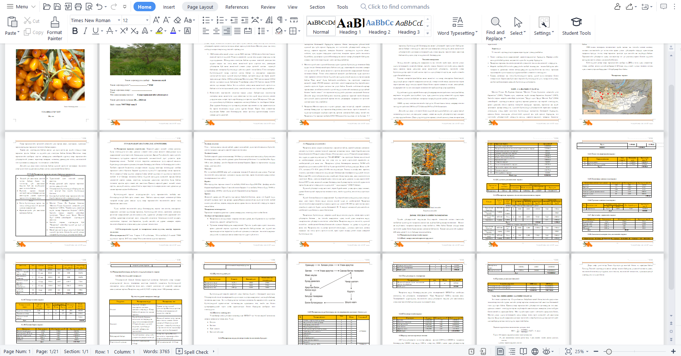Click the Save icon in quick toolbar
This screenshot has height=356, width=681.
tap(57, 7)
